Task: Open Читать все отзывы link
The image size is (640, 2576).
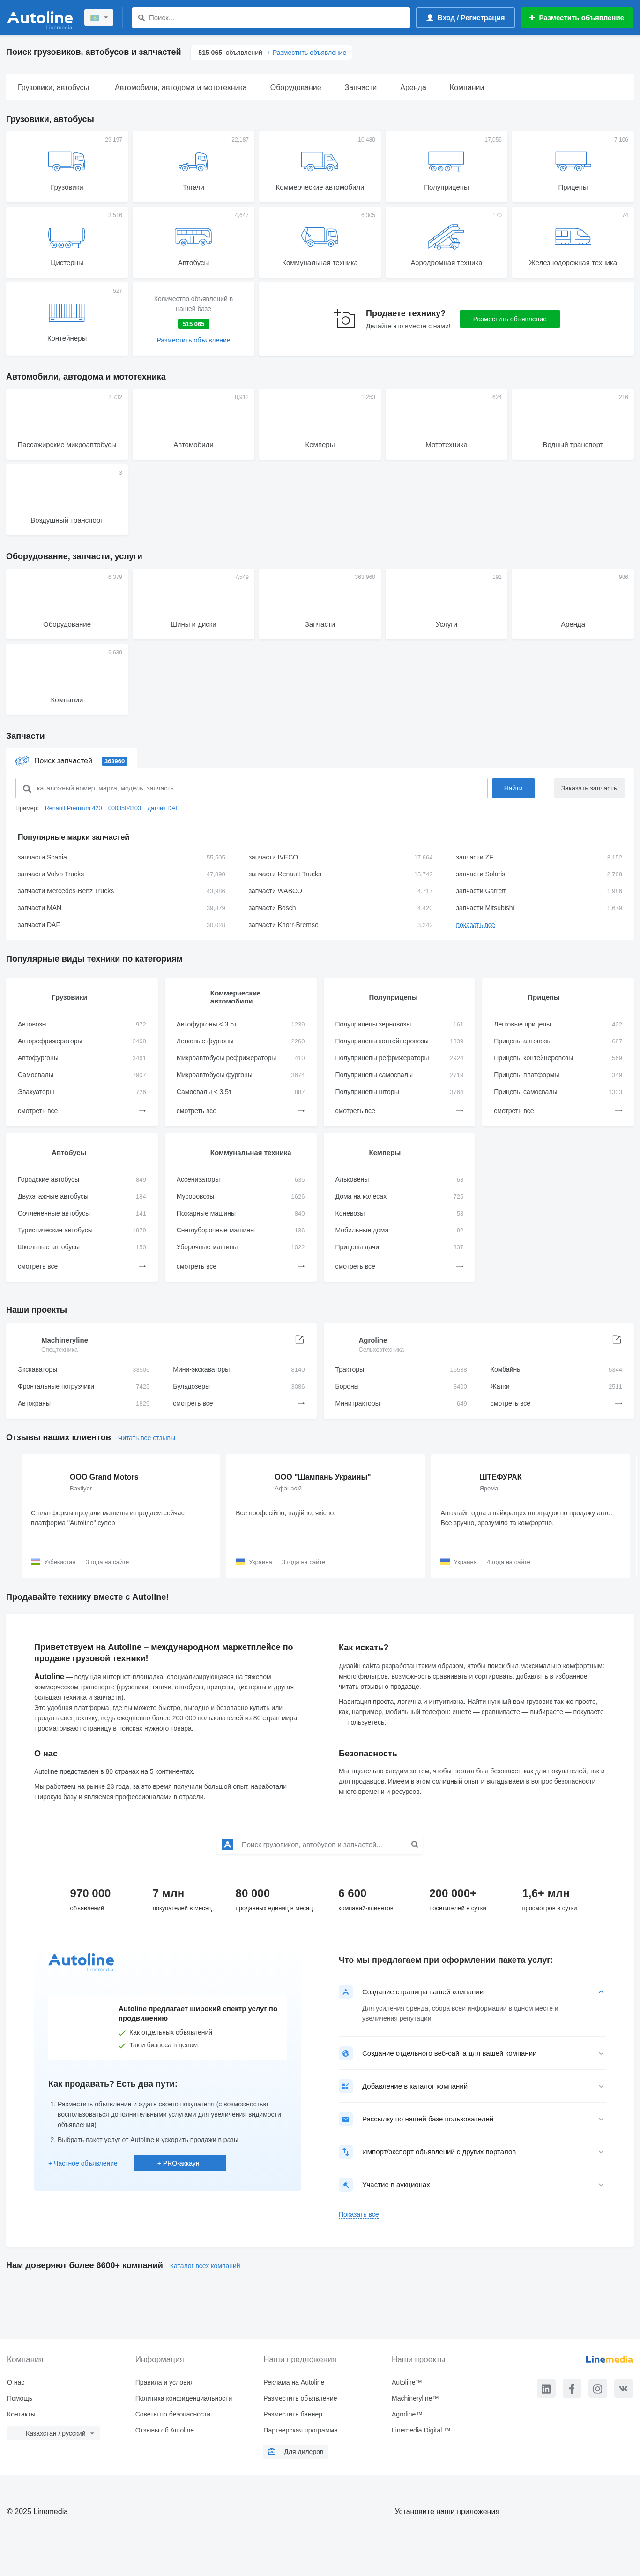Action: tap(147, 1438)
